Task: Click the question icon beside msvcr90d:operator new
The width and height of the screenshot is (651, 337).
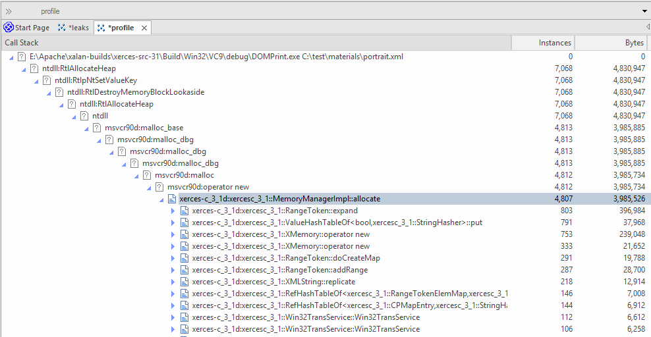Action: click(x=159, y=187)
